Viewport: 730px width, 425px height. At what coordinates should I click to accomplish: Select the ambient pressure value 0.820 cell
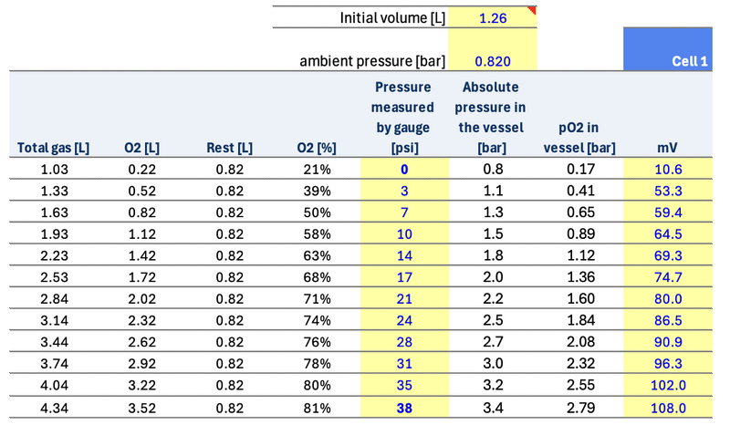tap(493, 61)
